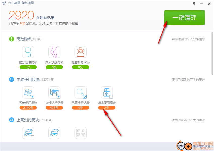214x151 pixels.
Task: Click the 电脑搜索记录 label
Action: pyautogui.click(x=81, y=103)
